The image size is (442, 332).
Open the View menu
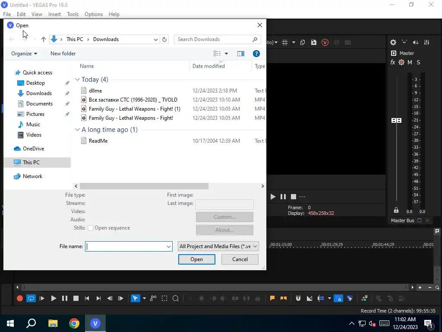(x=37, y=14)
